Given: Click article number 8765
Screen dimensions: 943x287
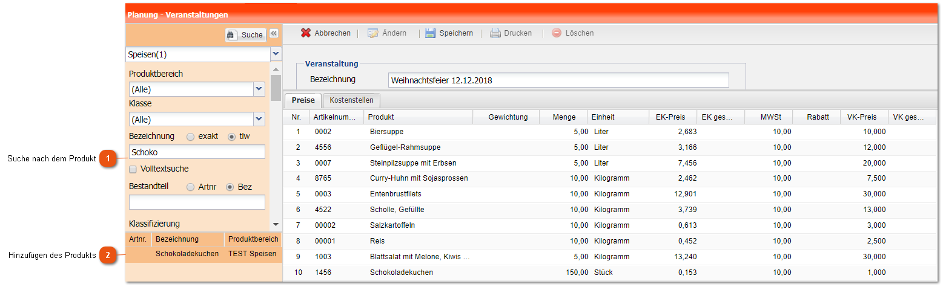Looking at the screenshot, I should coord(323,179).
